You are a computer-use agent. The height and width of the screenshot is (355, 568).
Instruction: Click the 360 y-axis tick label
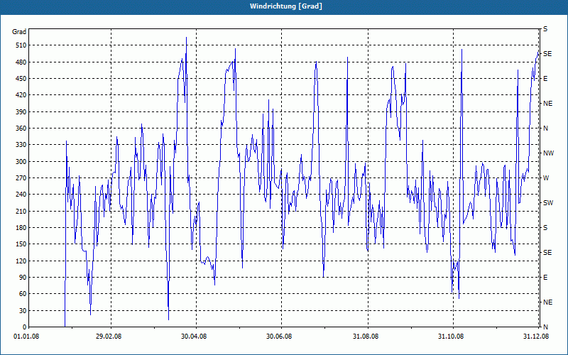19,129
